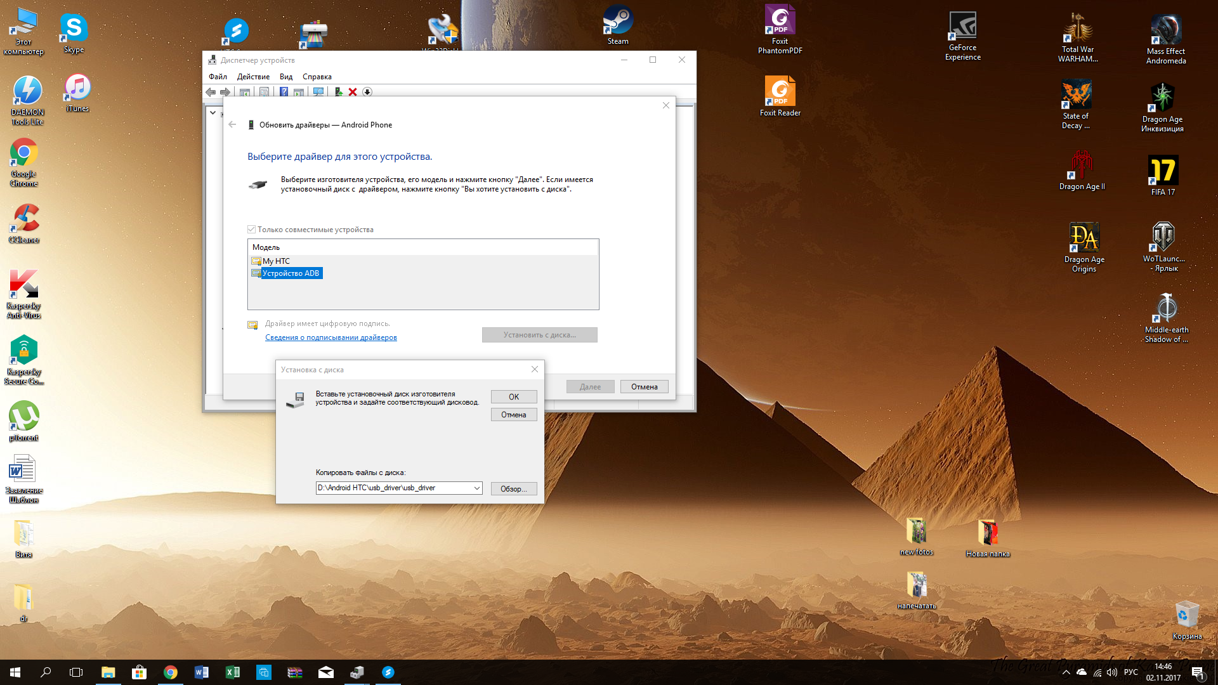Viewport: 1218px width, 685px height.
Task: Click the update driver toolbar icon
Action: pos(338,92)
